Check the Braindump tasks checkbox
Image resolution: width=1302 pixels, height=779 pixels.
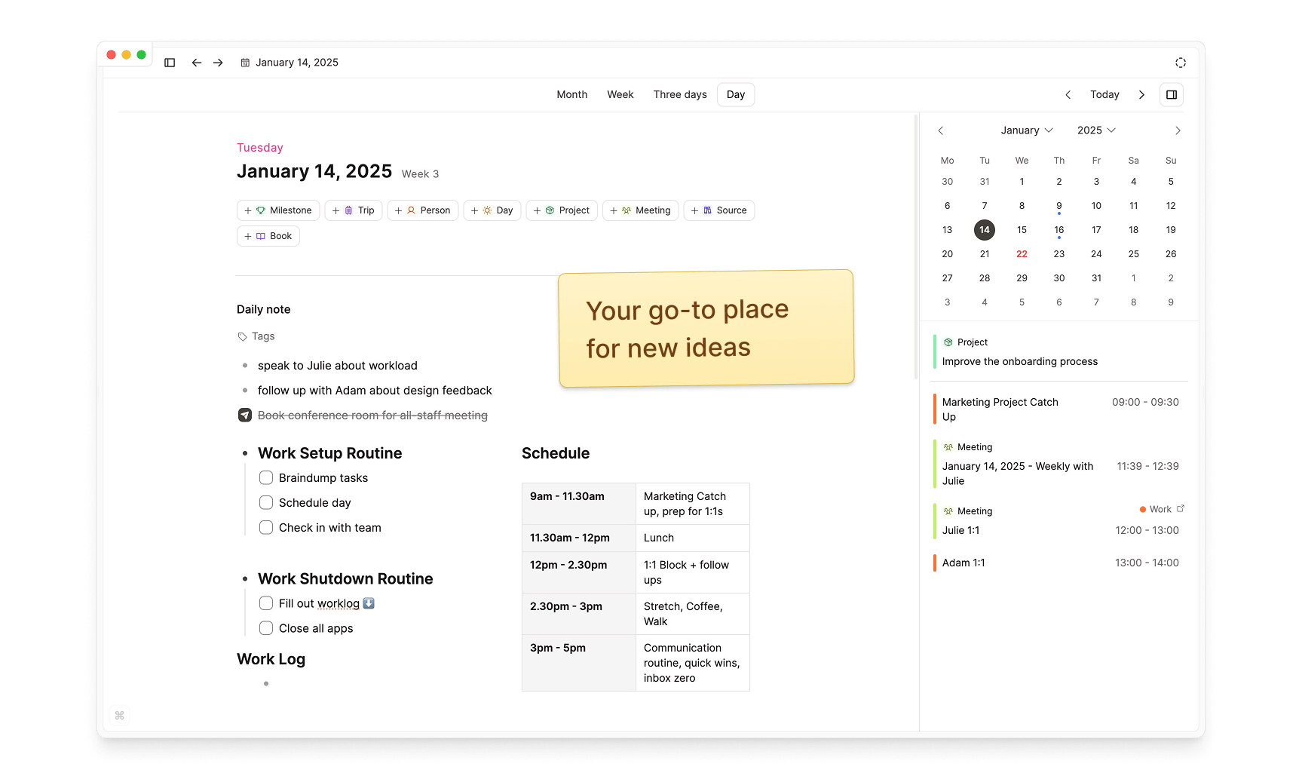pos(266,478)
